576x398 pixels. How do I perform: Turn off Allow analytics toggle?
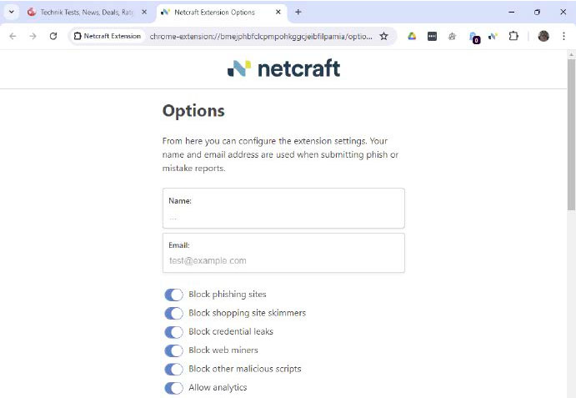click(173, 387)
